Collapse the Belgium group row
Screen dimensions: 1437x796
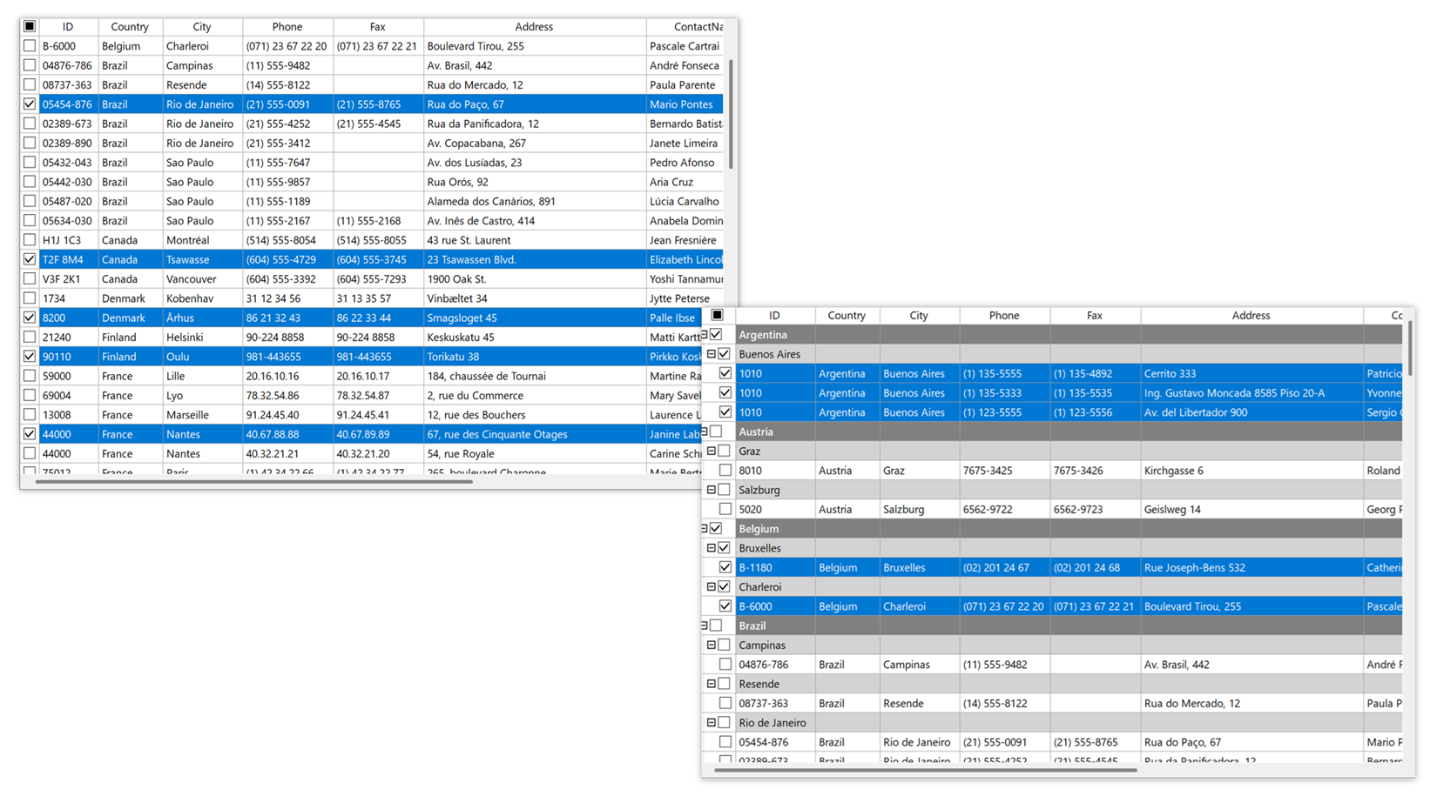pyautogui.click(x=706, y=528)
